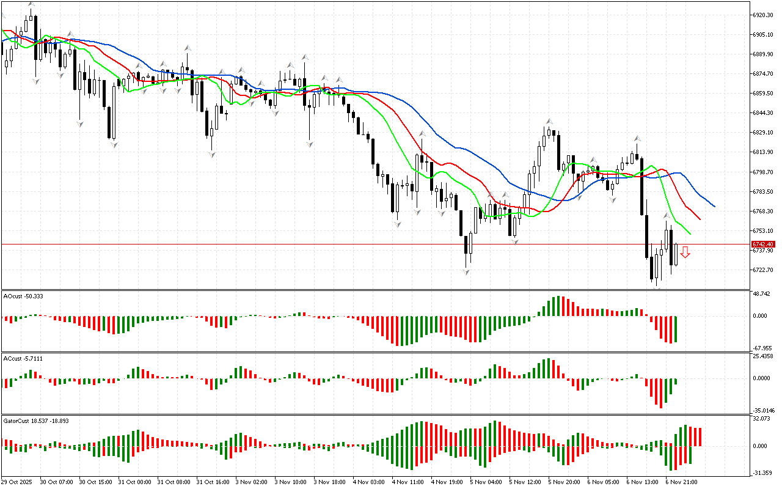Click the "29 Oct 2025" date label
This screenshot has width=782, height=489.
coord(18,482)
